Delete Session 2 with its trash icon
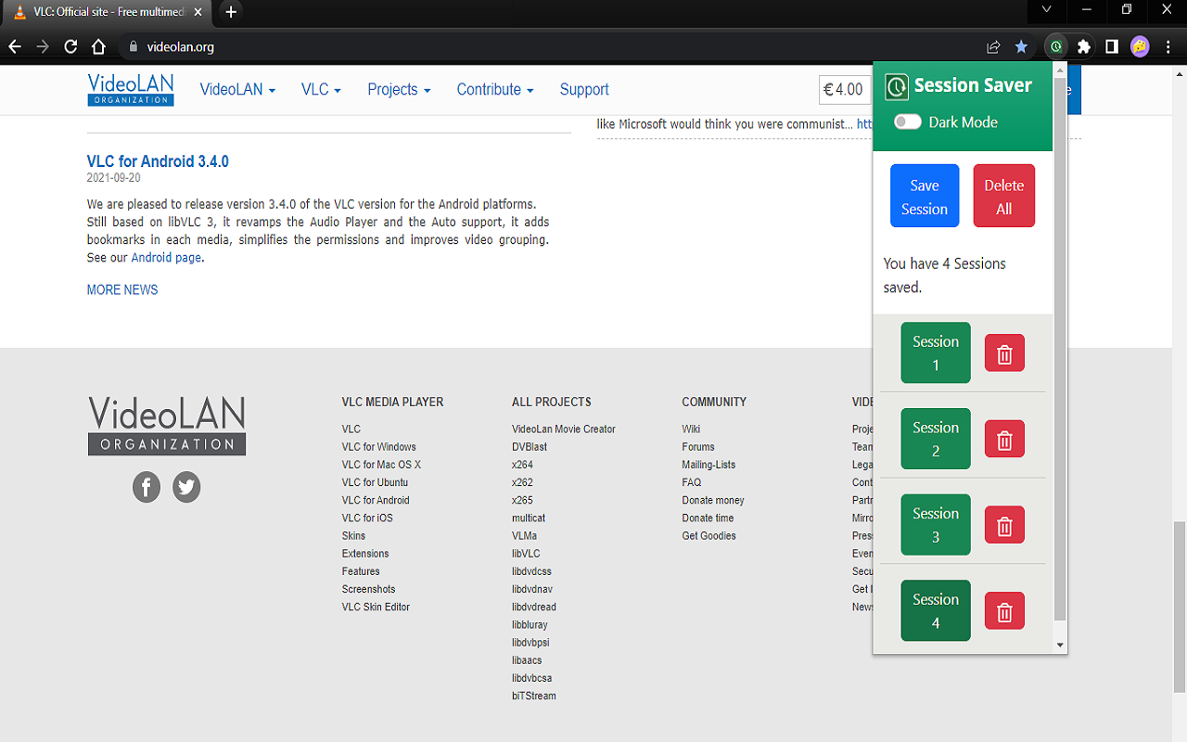1187x742 pixels. click(x=1004, y=440)
